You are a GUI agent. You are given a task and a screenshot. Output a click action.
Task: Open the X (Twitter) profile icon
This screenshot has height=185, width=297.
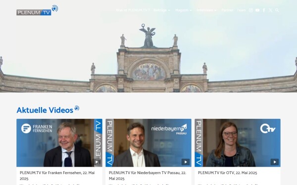tap(270, 10)
